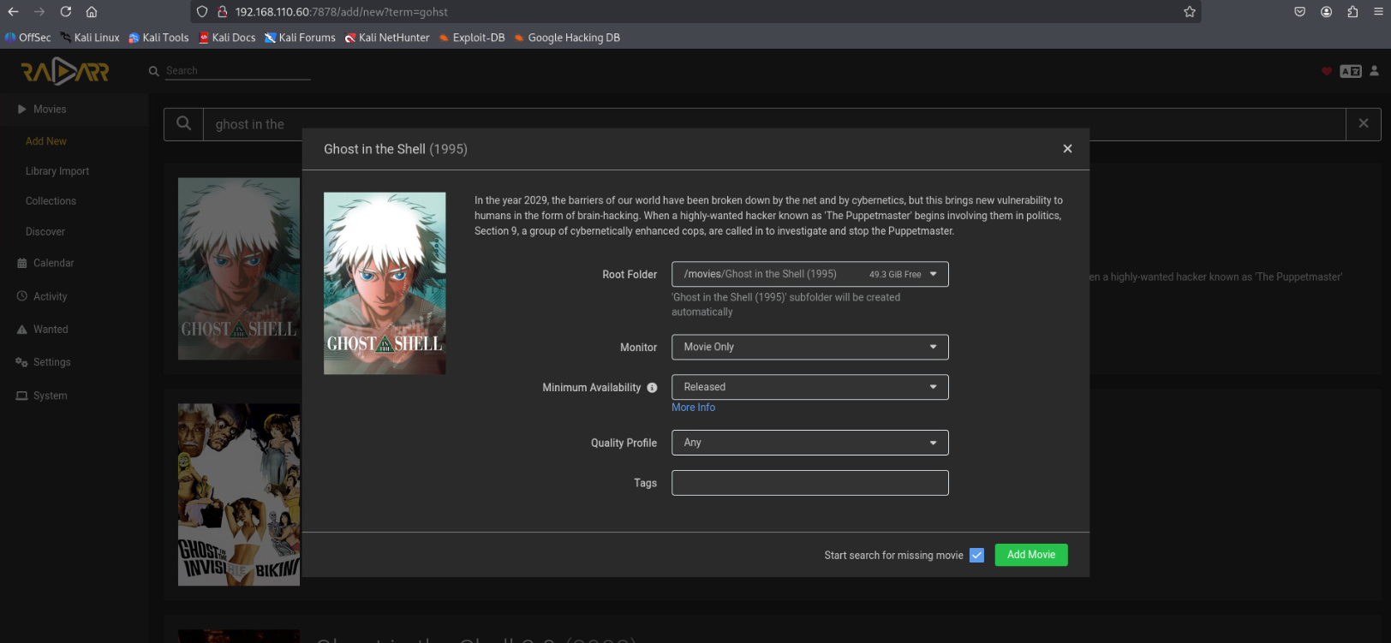The width and height of the screenshot is (1391, 643).
Task: Open the Root Folder dropdown
Action: (809, 274)
